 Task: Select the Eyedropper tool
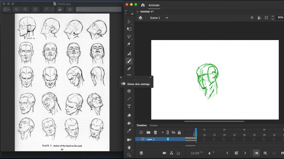(x=129, y=131)
